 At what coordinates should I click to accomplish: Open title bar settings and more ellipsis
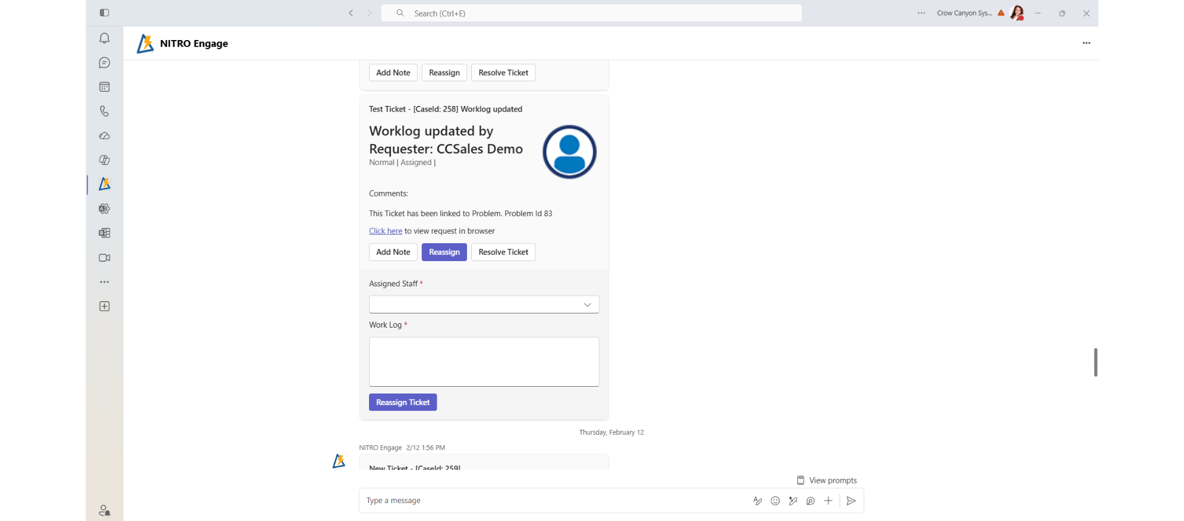click(922, 13)
